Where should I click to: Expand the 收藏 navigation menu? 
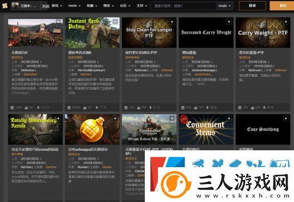92,6
